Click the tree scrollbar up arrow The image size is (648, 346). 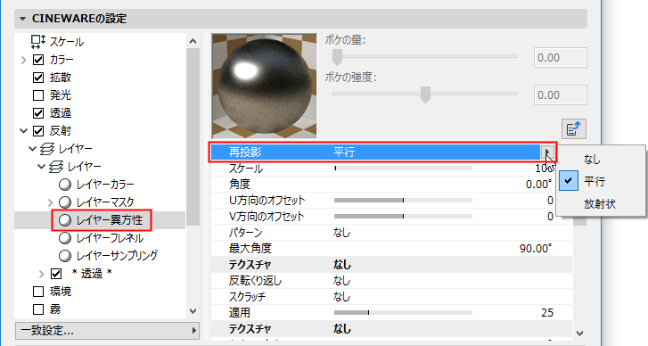[x=193, y=41]
